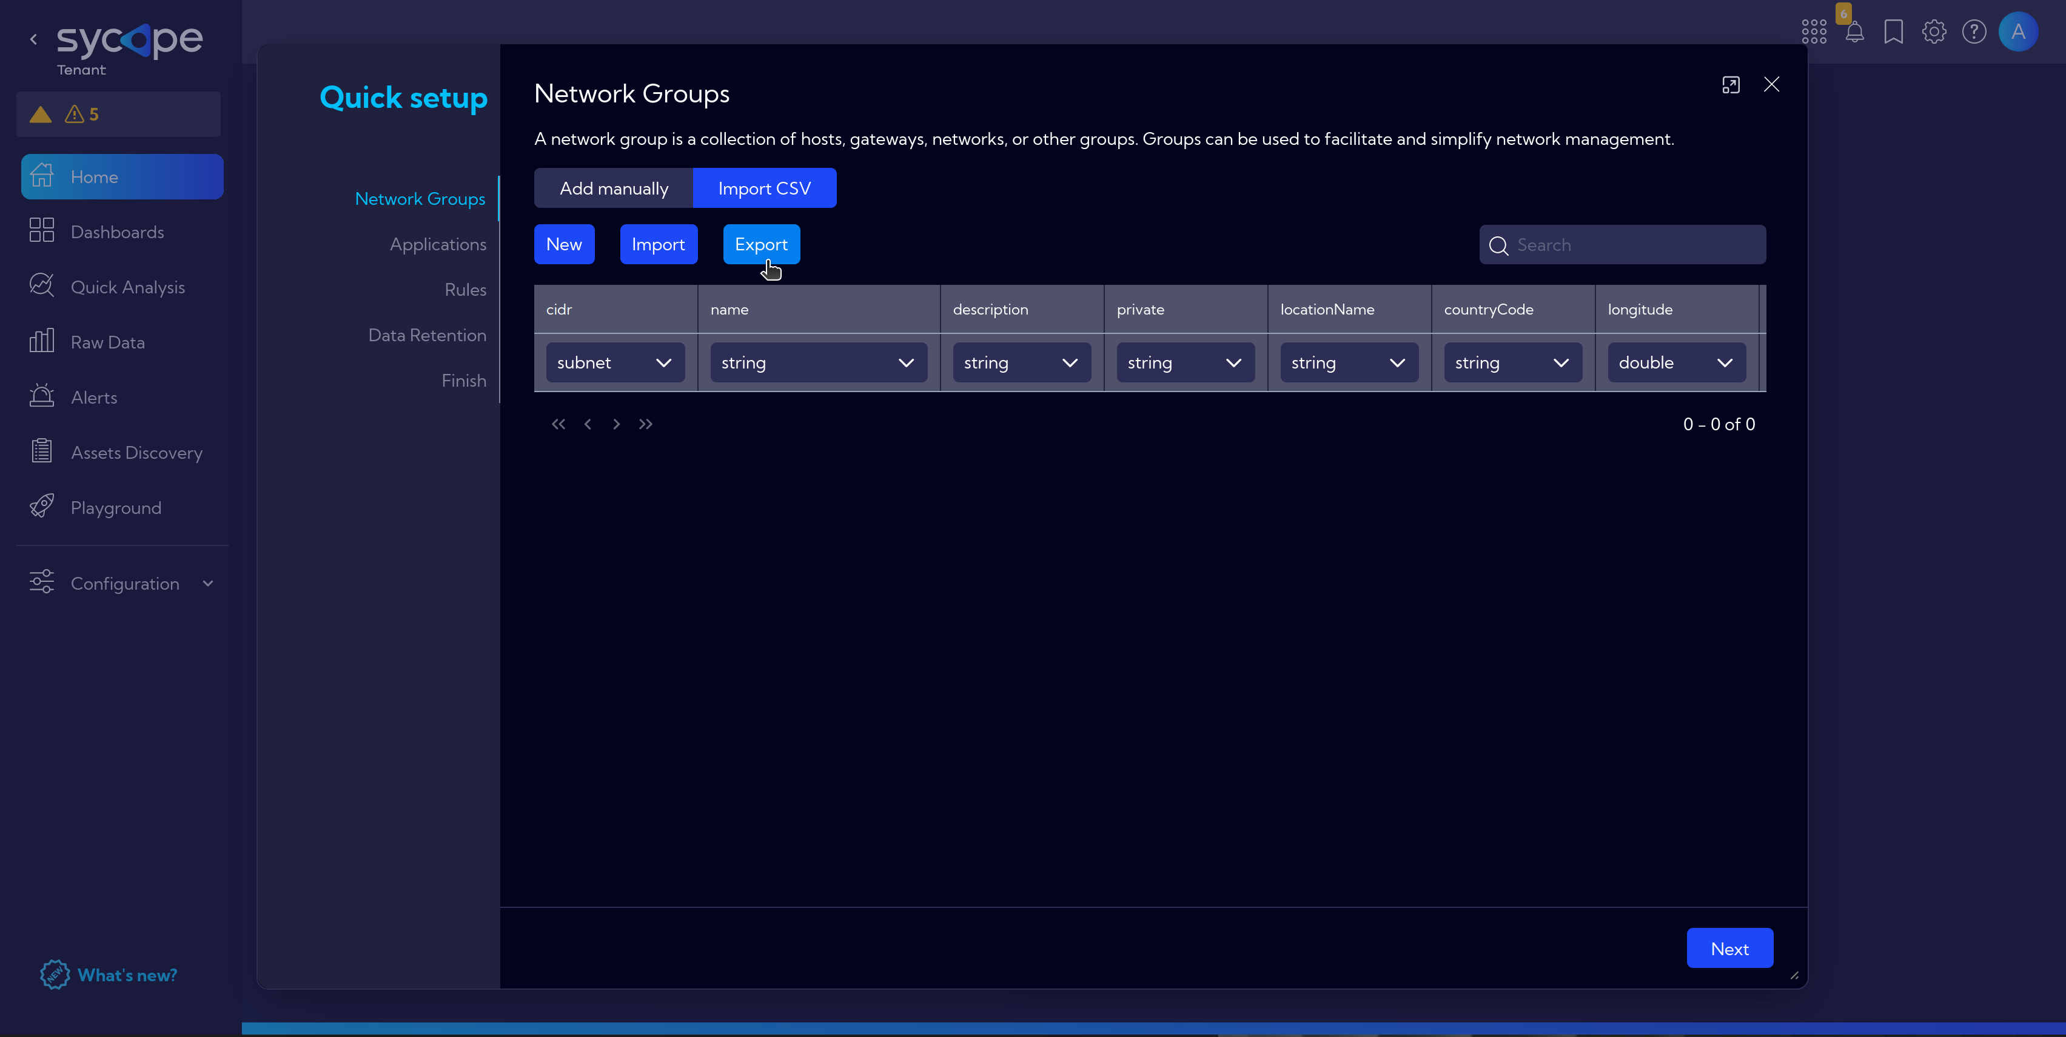
Task: Open Playground section
Action: pyautogui.click(x=115, y=507)
